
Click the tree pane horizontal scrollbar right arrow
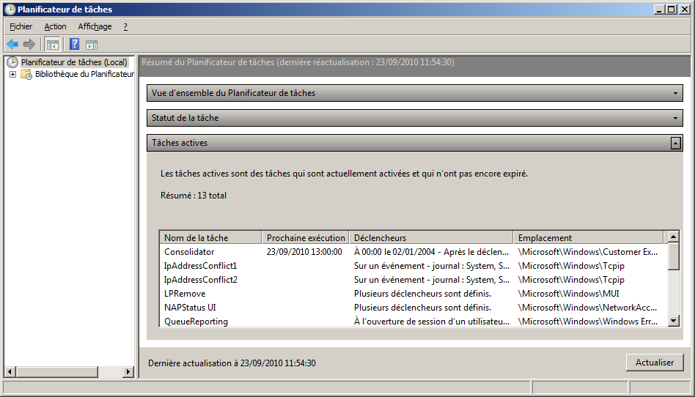(x=128, y=372)
